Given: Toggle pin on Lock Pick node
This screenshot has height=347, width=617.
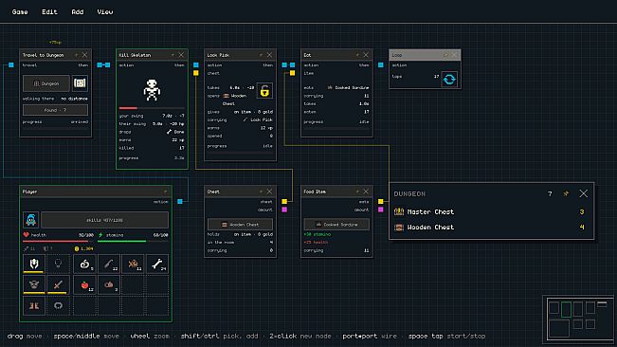Looking at the screenshot, I should [x=261, y=55].
